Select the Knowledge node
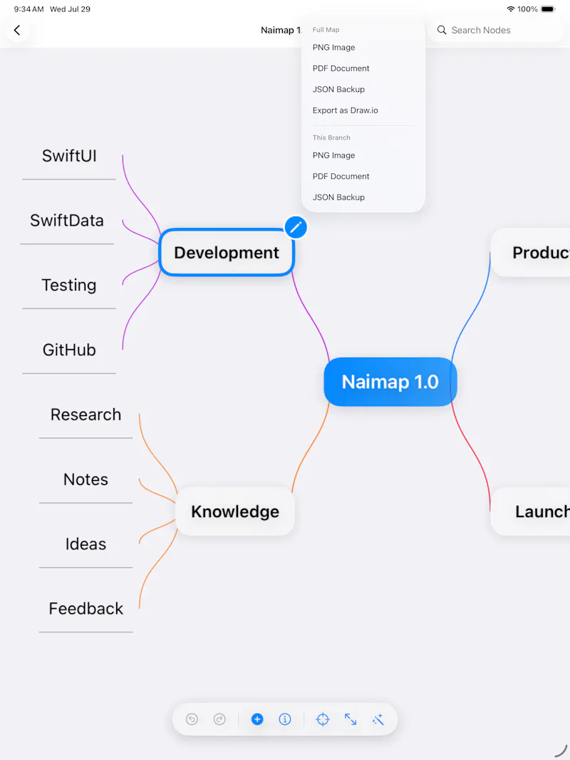This screenshot has height=760, width=570. pyautogui.click(x=235, y=511)
